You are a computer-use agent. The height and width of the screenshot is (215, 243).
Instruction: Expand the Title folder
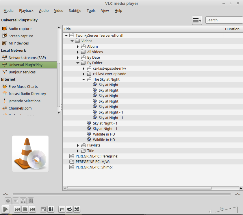pos(78,151)
